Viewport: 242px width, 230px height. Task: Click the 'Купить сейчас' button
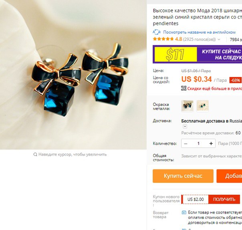(183, 176)
